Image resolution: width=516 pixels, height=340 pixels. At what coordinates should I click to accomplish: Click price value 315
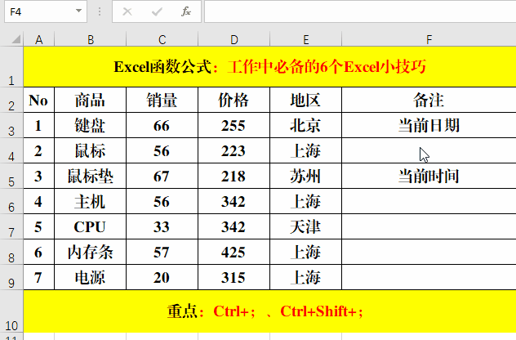(234, 277)
